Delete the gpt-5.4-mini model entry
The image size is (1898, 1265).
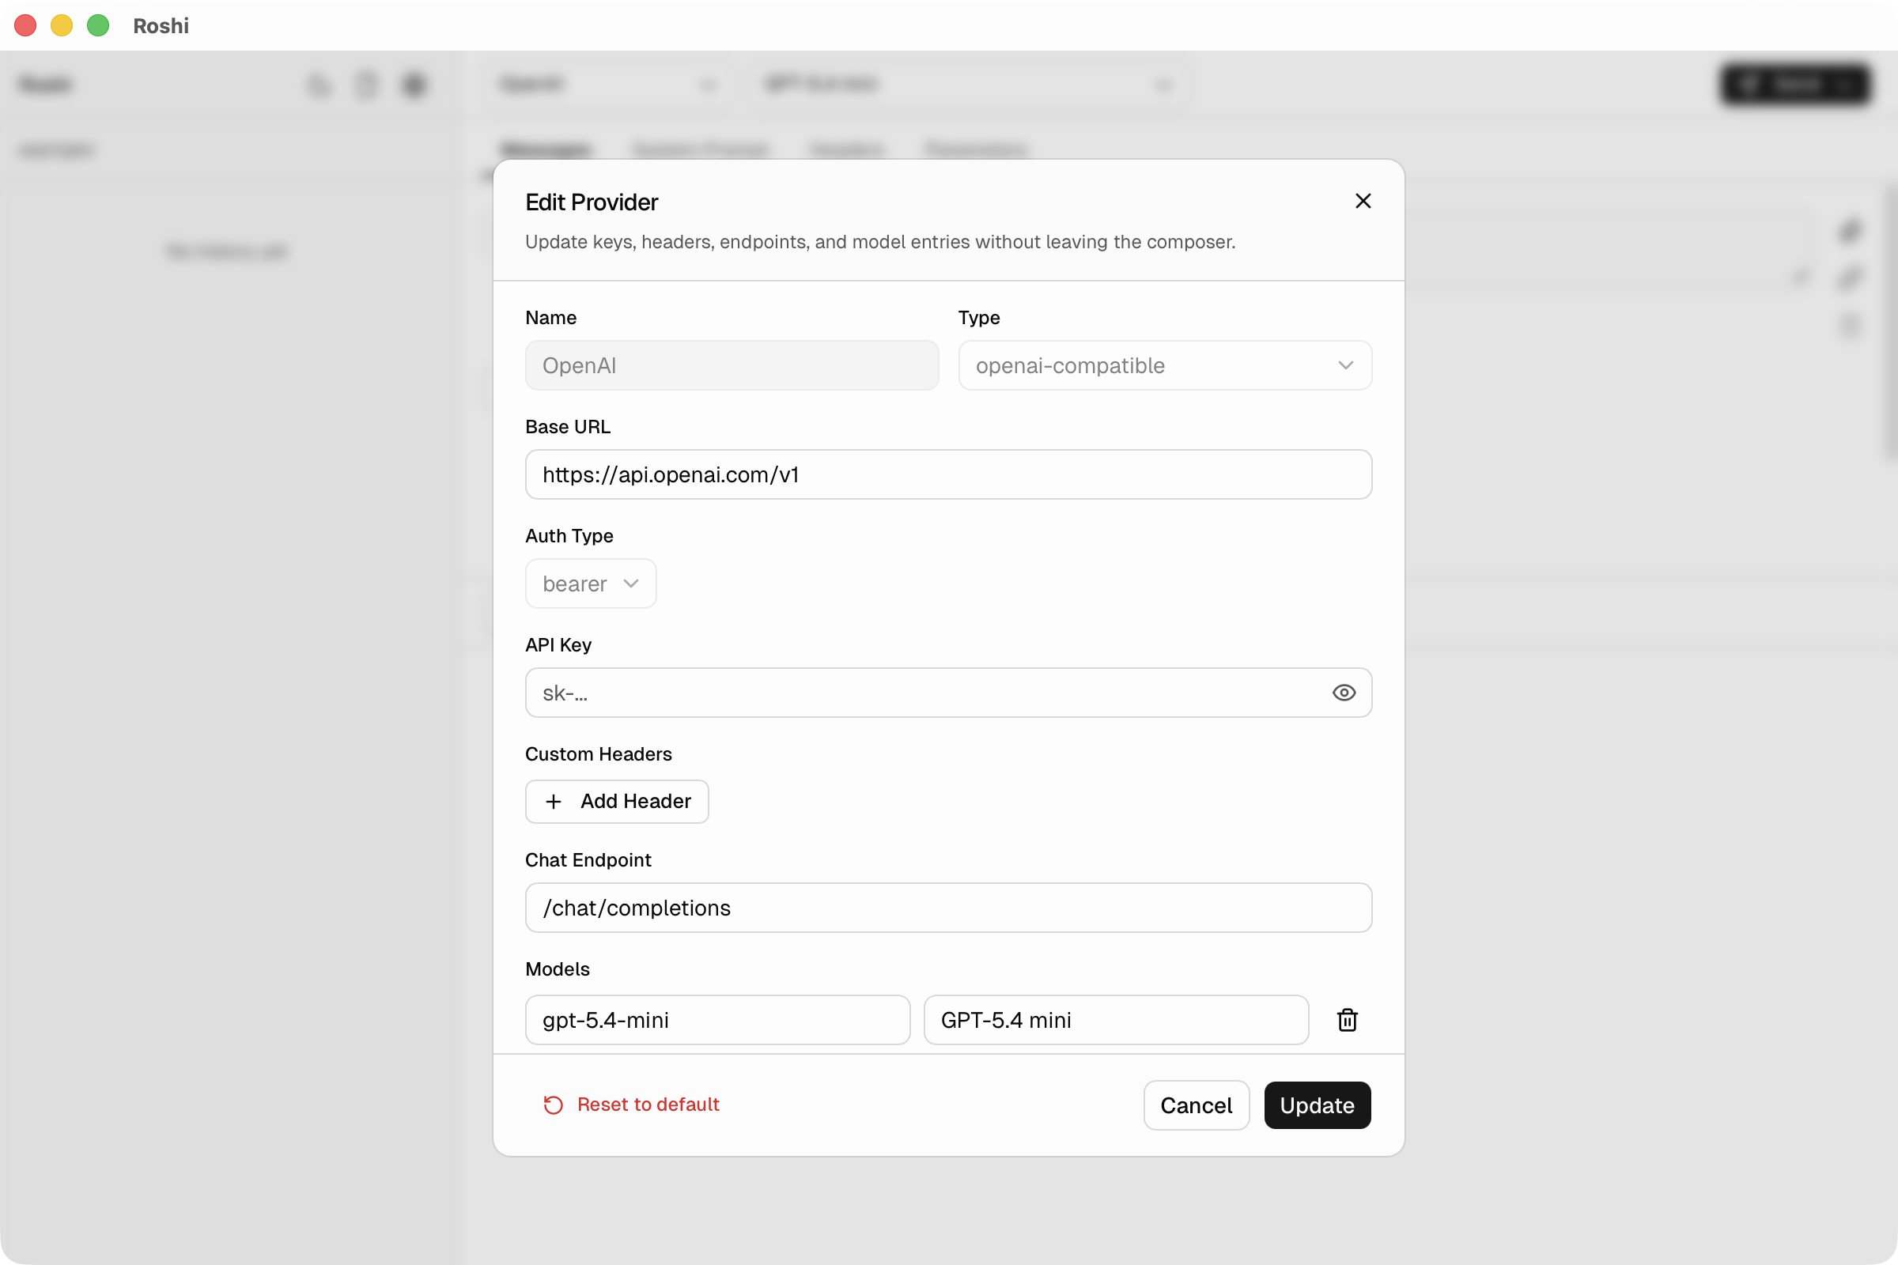click(x=1347, y=1020)
